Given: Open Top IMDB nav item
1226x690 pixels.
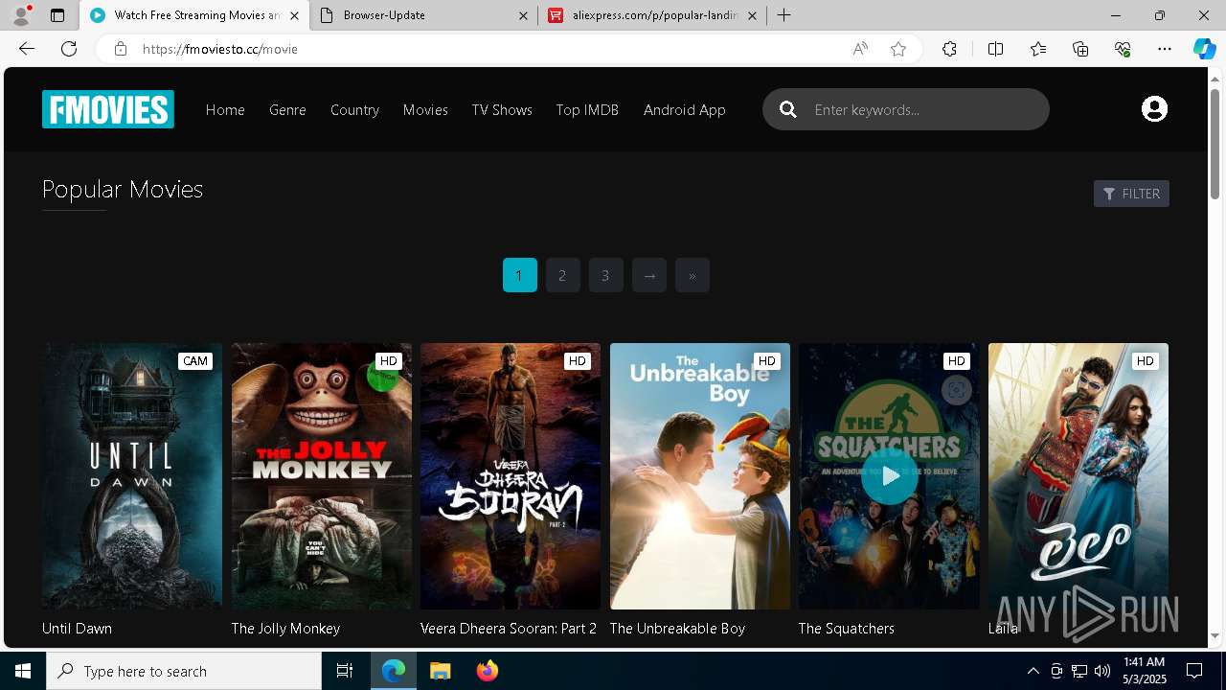Looking at the screenshot, I should pos(587,110).
